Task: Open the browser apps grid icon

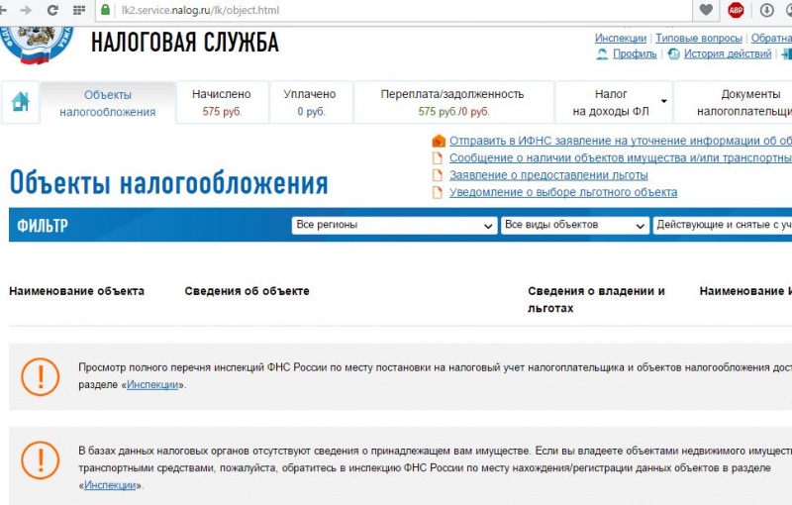Action: tap(79, 10)
